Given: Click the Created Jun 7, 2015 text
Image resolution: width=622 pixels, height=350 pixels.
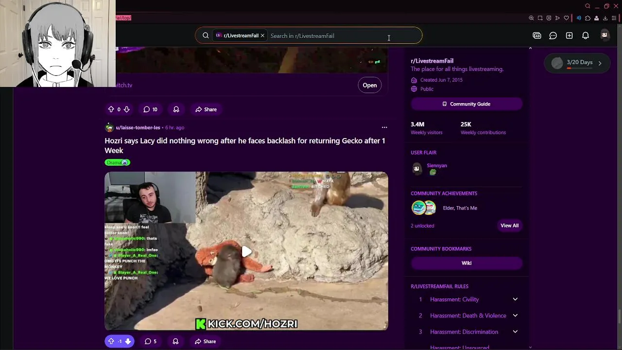Looking at the screenshot, I should [x=441, y=80].
